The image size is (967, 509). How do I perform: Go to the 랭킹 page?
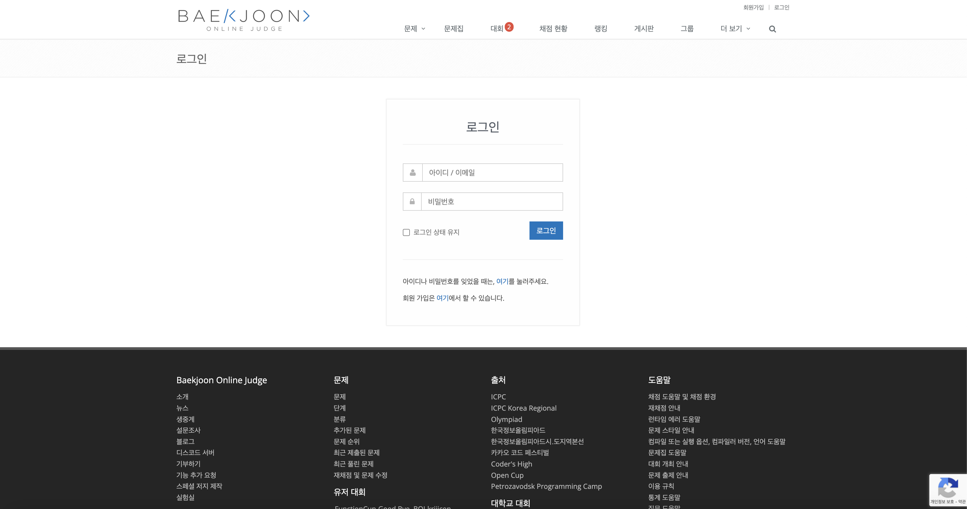[601, 29]
